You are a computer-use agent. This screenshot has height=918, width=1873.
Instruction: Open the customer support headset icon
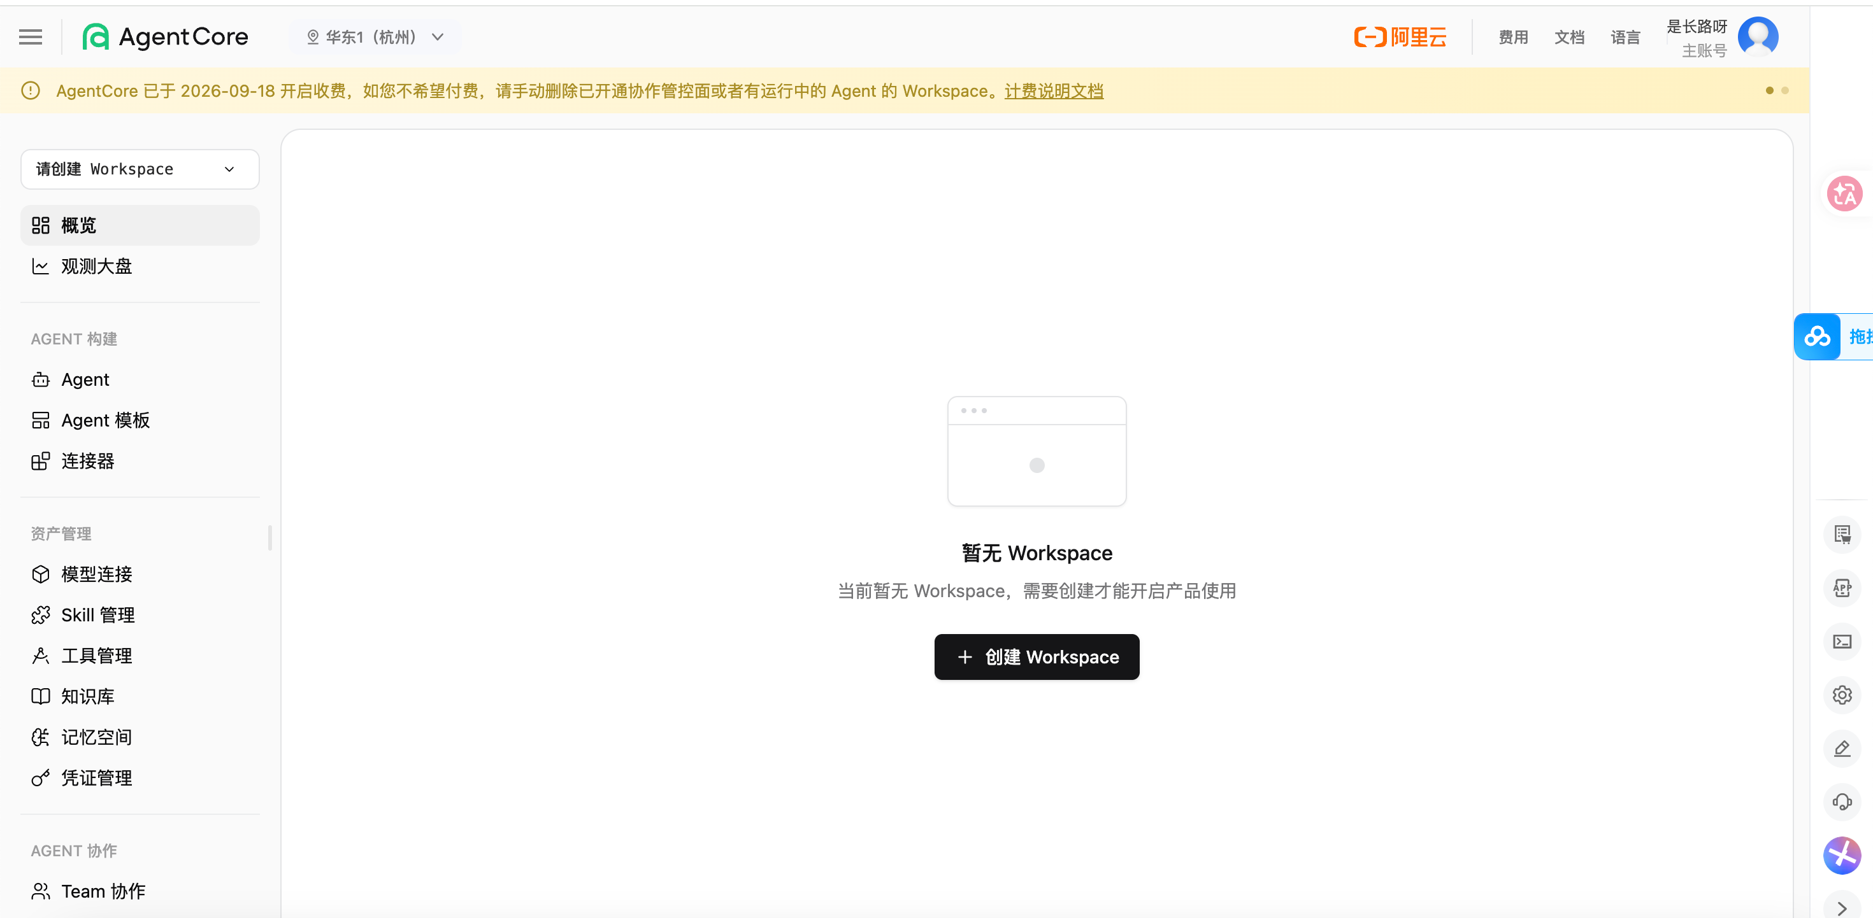(x=1842, y=801)
